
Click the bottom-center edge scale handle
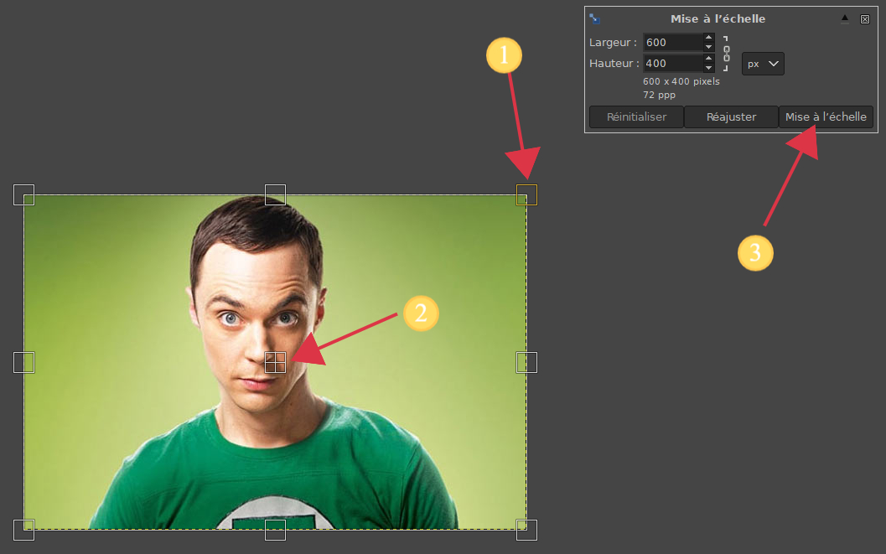275,529
